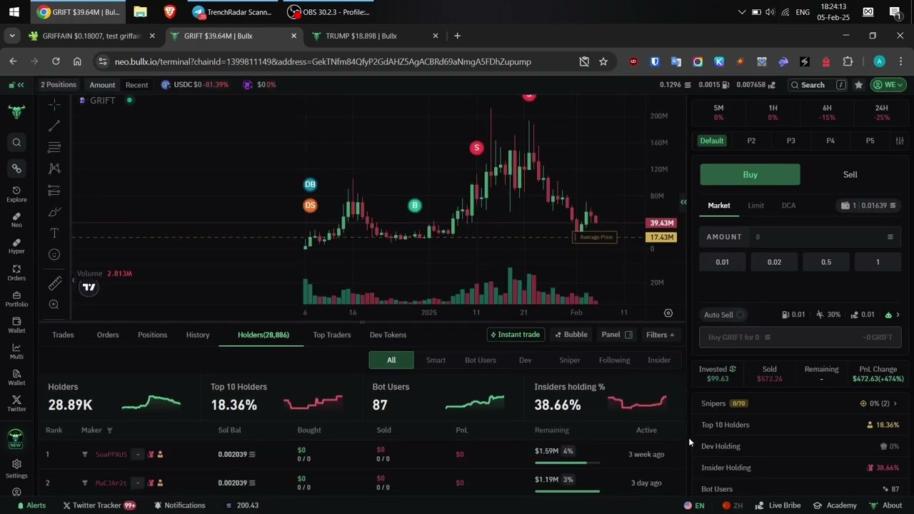The height and width of the screenshot is (514, 914).
Task: Select the Smart holders filter
Action: [x=436, y=361]
